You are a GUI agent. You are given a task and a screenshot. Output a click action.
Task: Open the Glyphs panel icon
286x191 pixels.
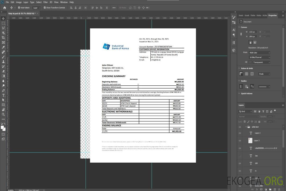point(234,43)
